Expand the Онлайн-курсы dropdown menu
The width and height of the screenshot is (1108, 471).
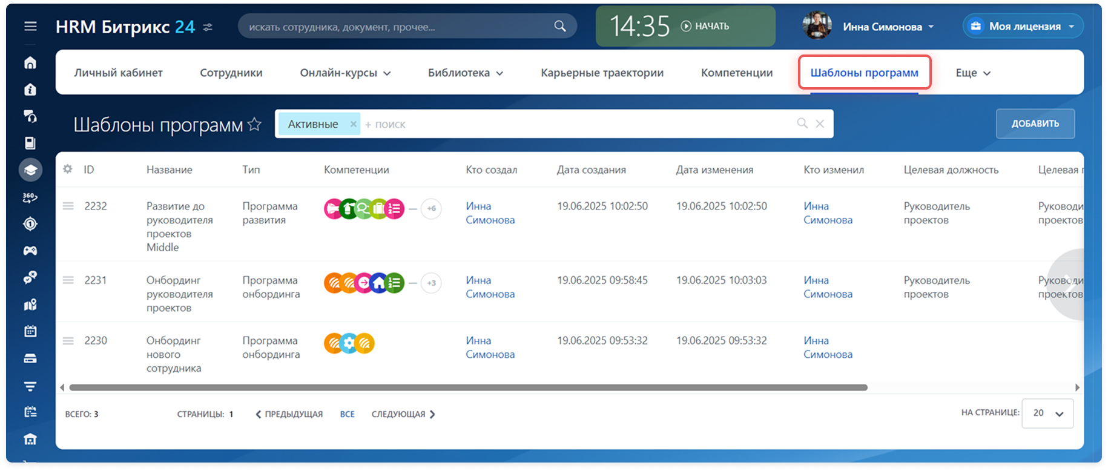coord(345,73)
